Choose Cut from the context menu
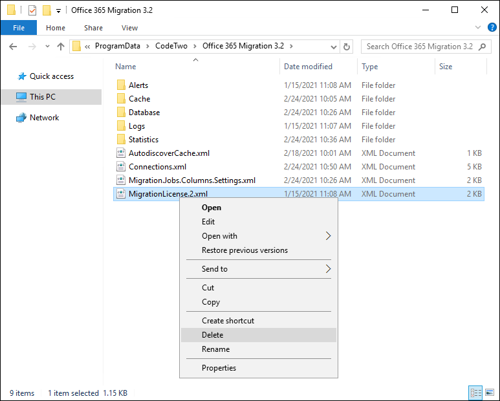The image size is (500, 401). (259, 288)
